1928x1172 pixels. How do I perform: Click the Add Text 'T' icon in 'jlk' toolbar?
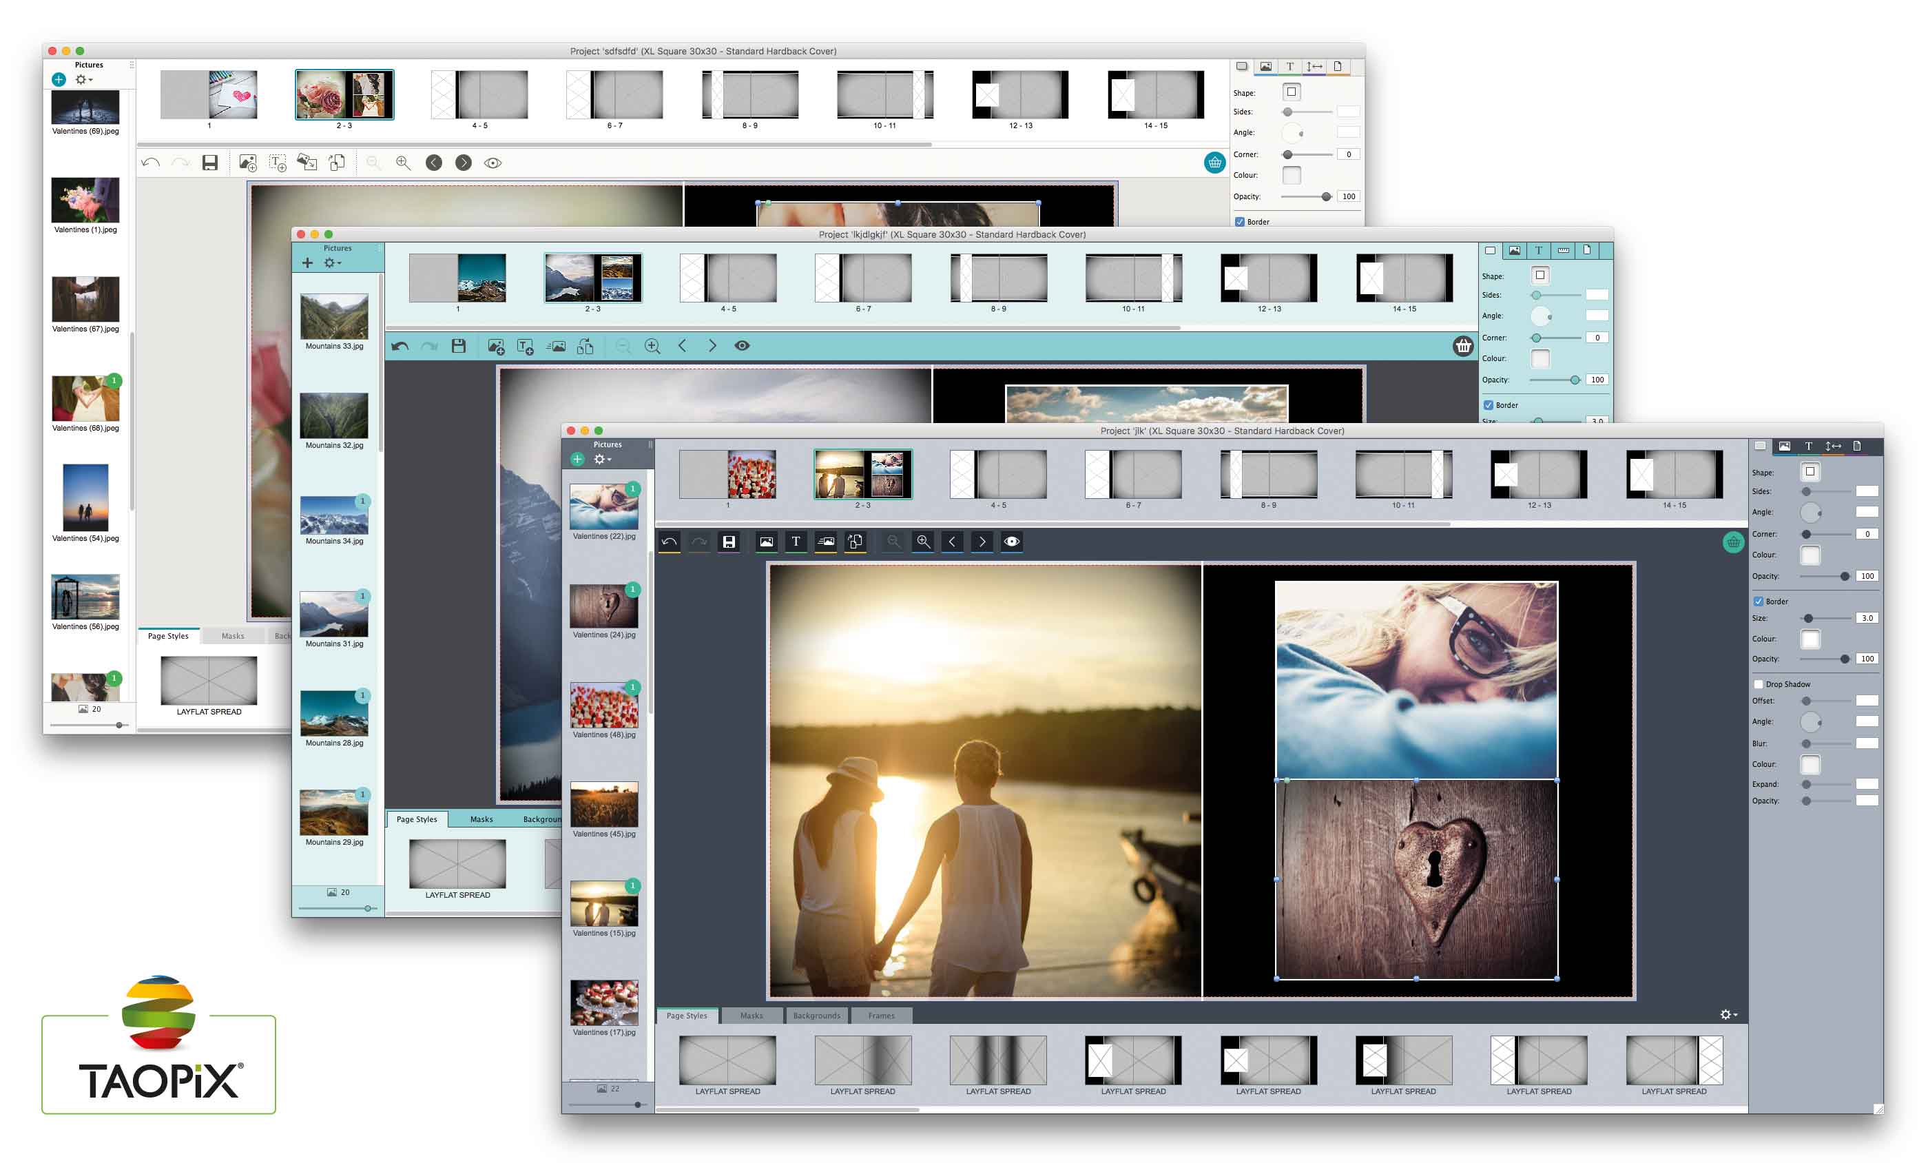click(796, 542)
